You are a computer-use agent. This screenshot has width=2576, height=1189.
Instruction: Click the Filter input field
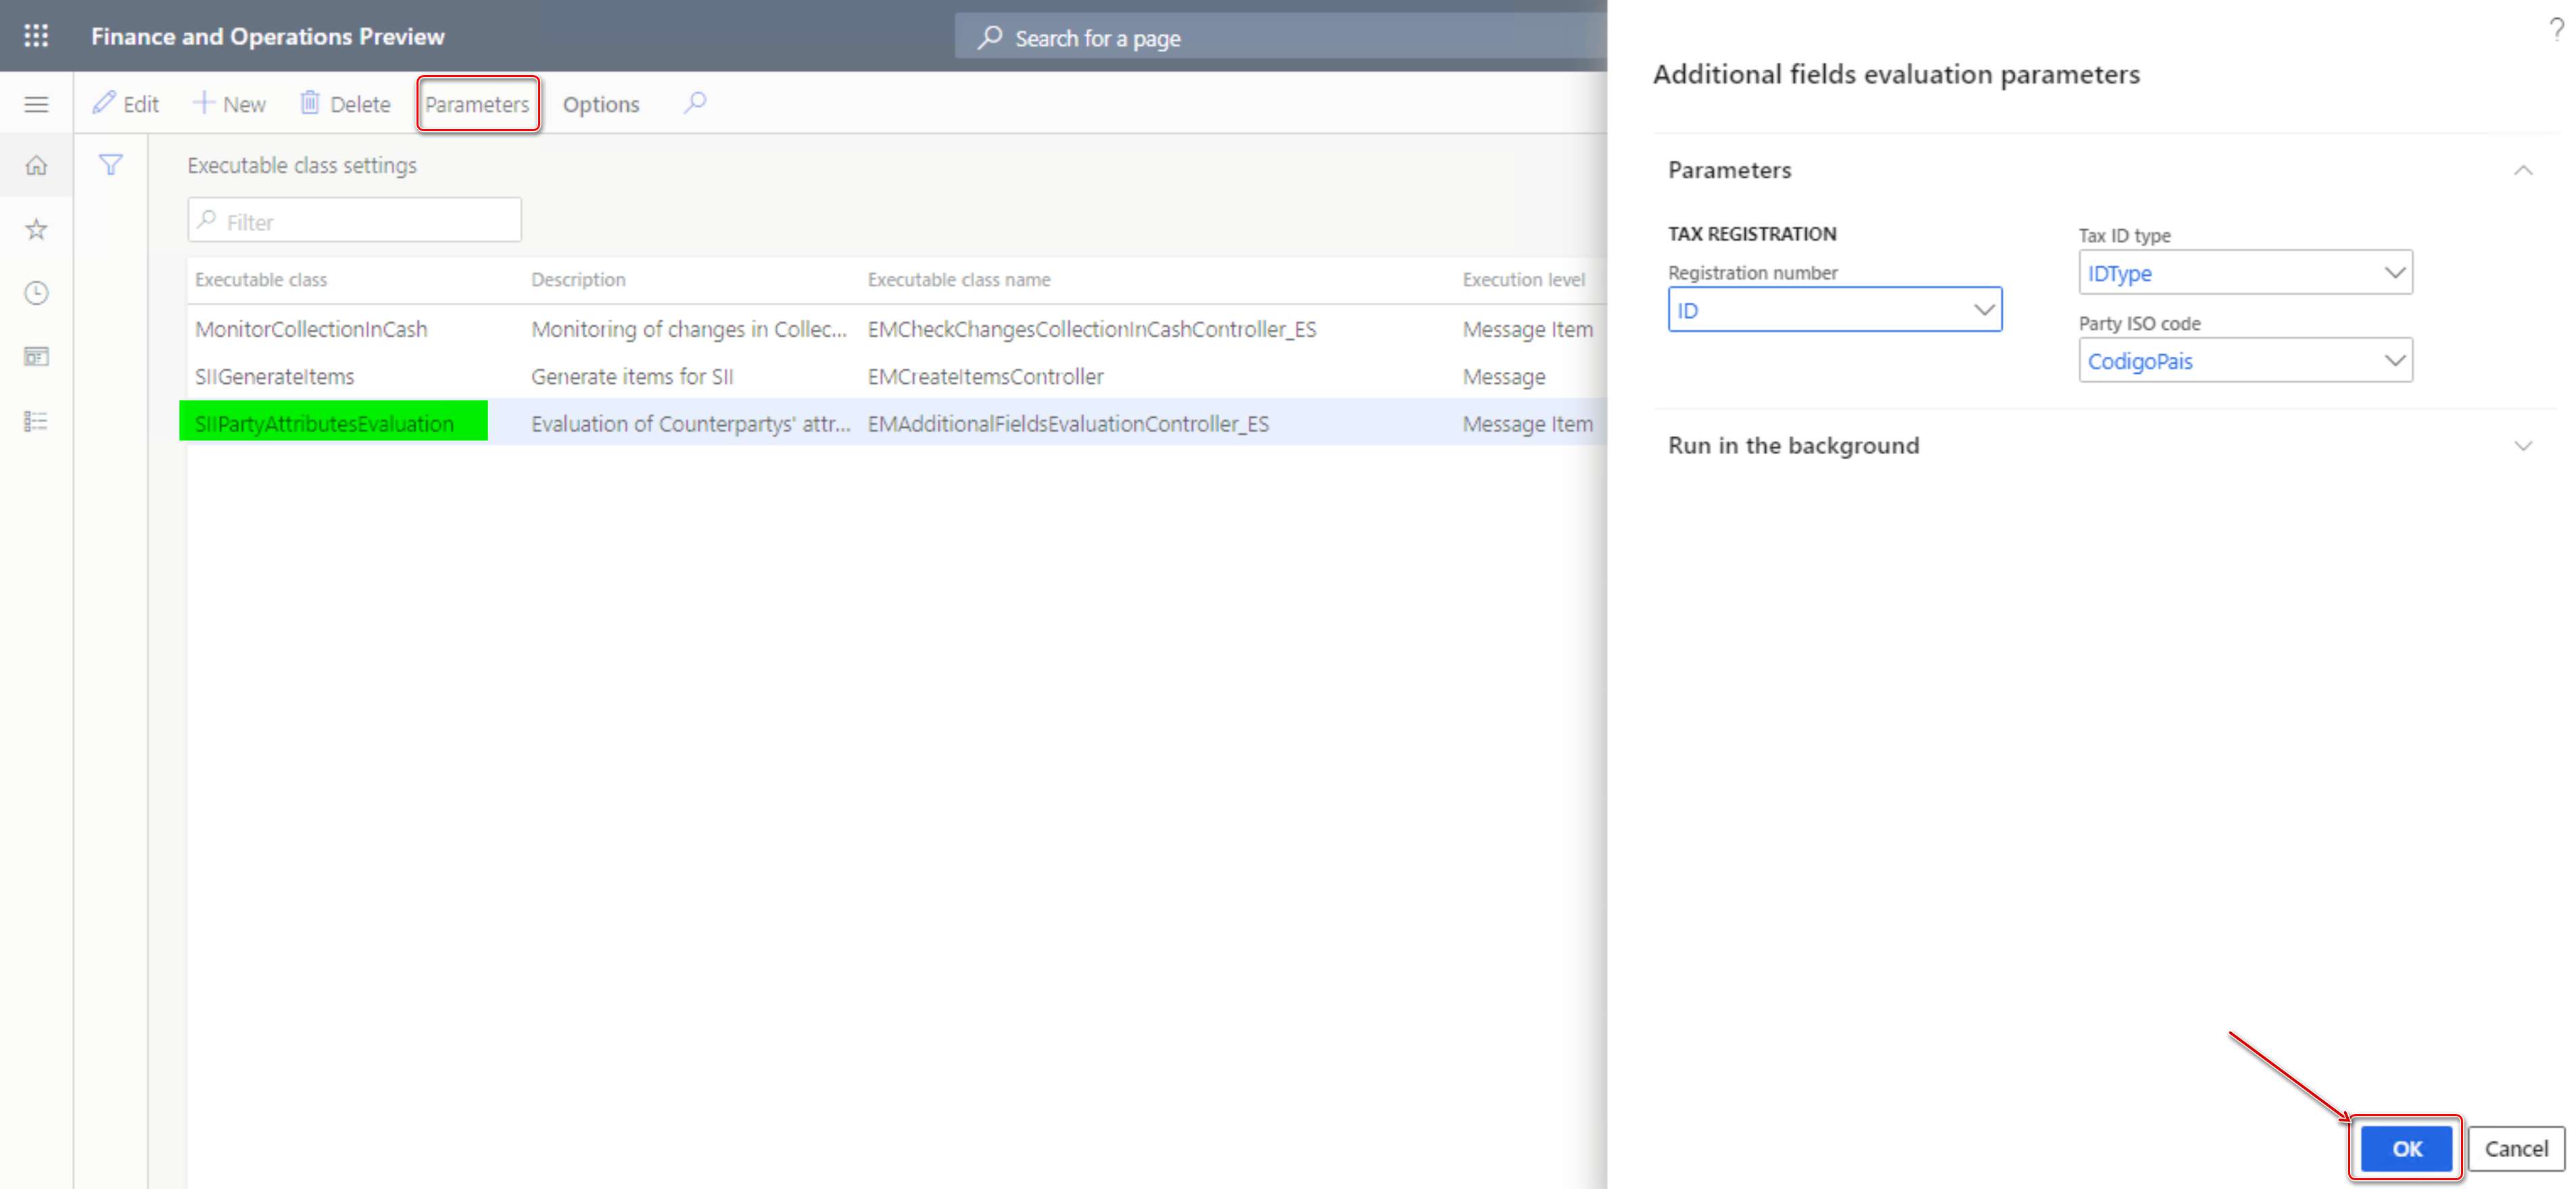pyautogui.click(x=353, y=220)
